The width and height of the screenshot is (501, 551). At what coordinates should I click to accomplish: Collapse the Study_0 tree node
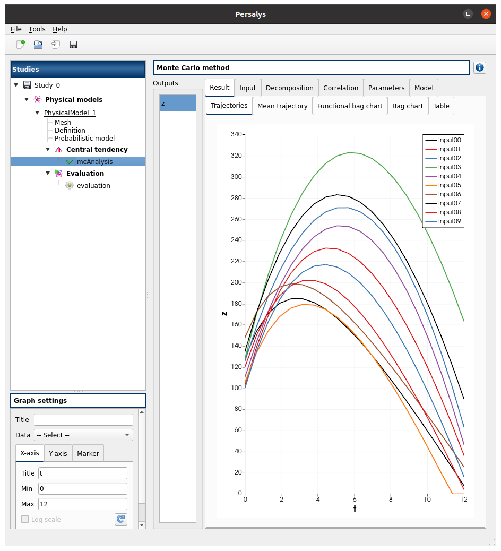16,85
